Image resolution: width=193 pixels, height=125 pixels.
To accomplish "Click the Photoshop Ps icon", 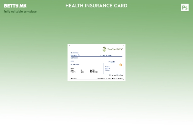I will click(x=185, y=7).
